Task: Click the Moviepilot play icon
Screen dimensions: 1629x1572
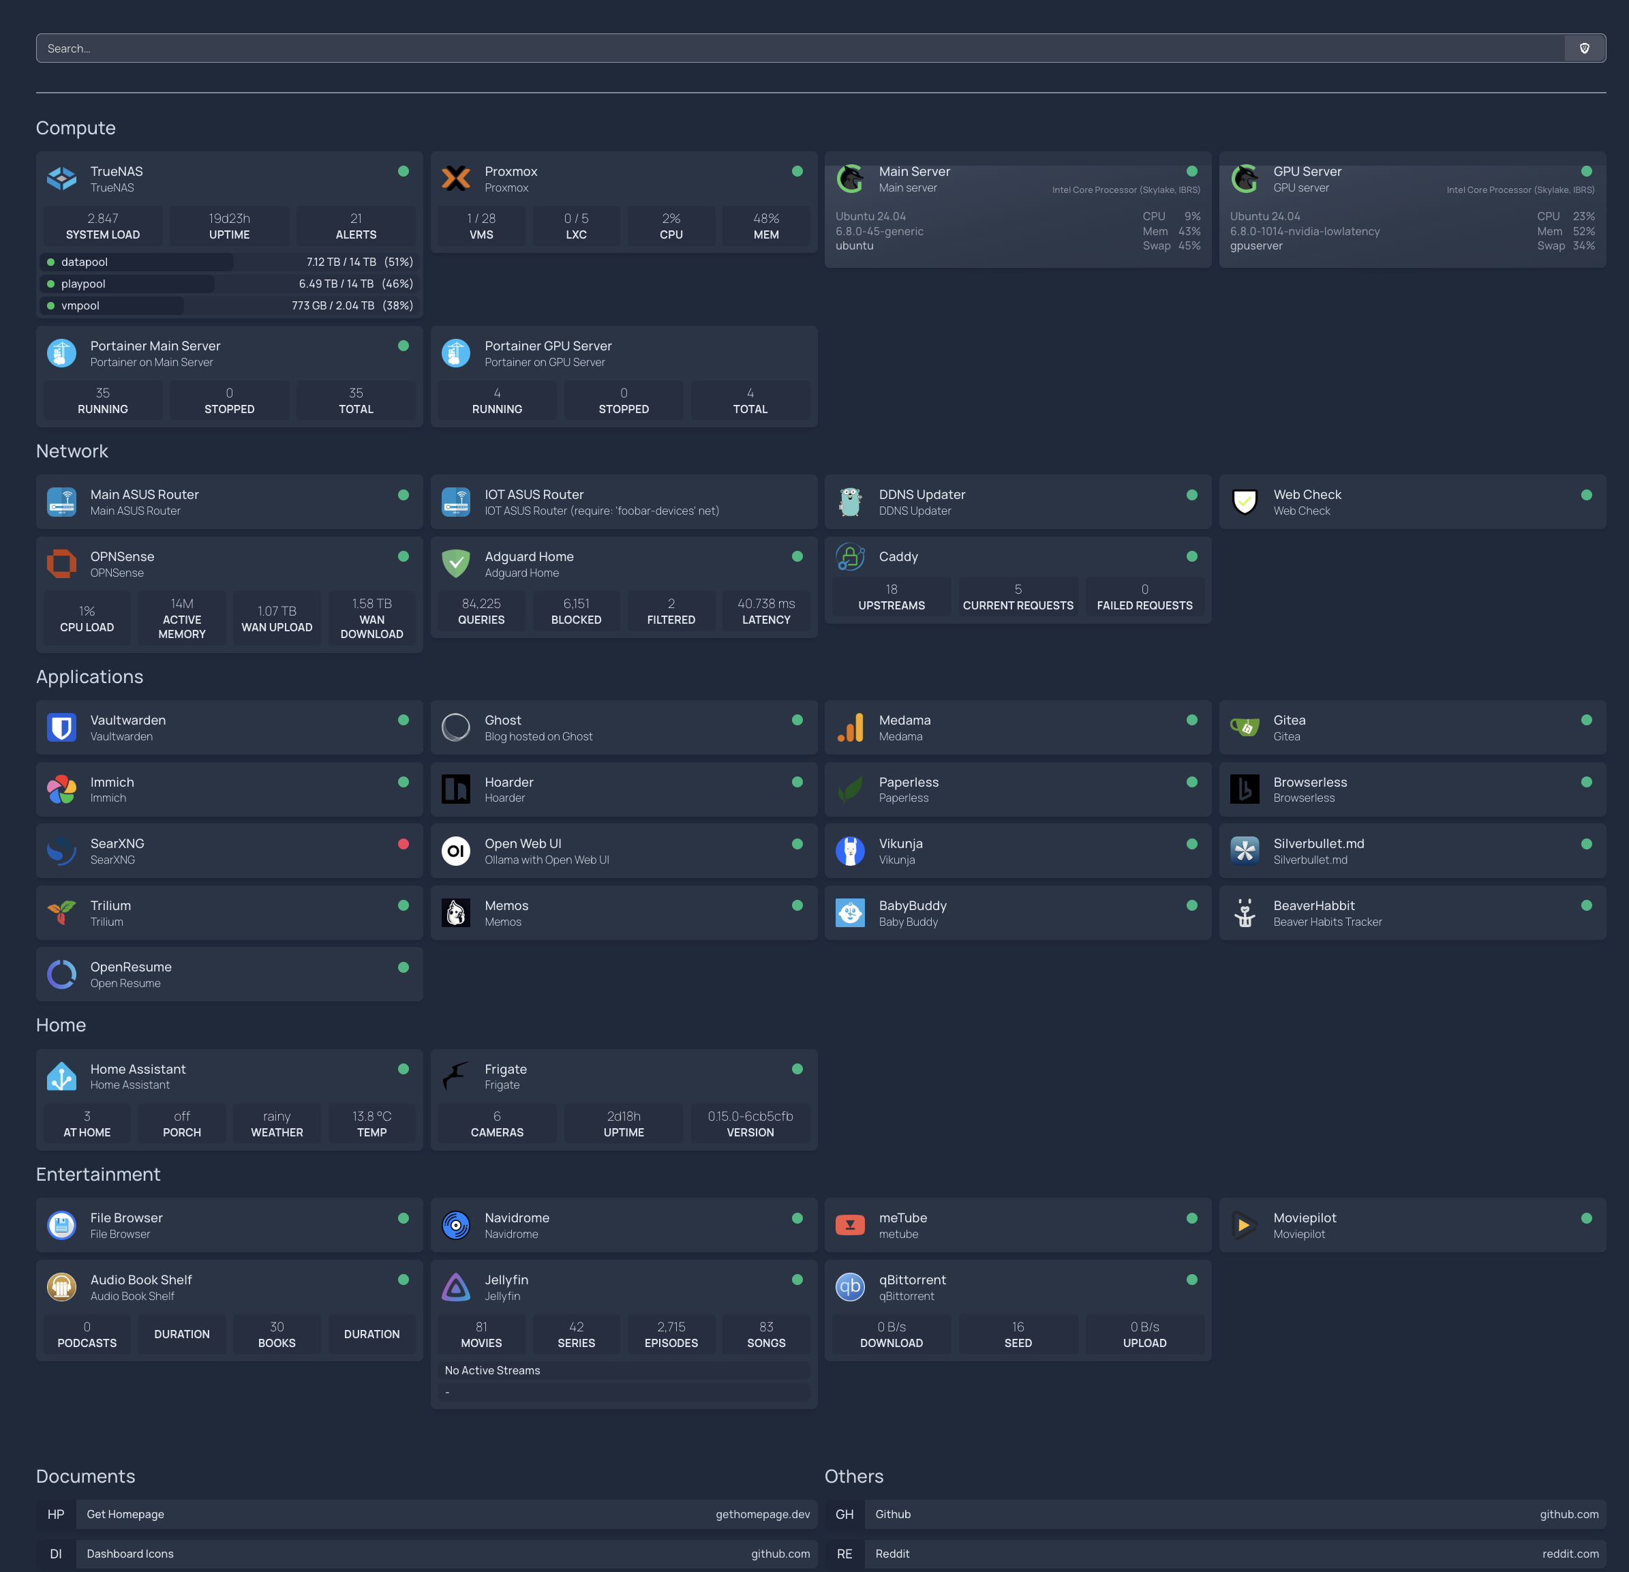Action: point(1244,1225)
